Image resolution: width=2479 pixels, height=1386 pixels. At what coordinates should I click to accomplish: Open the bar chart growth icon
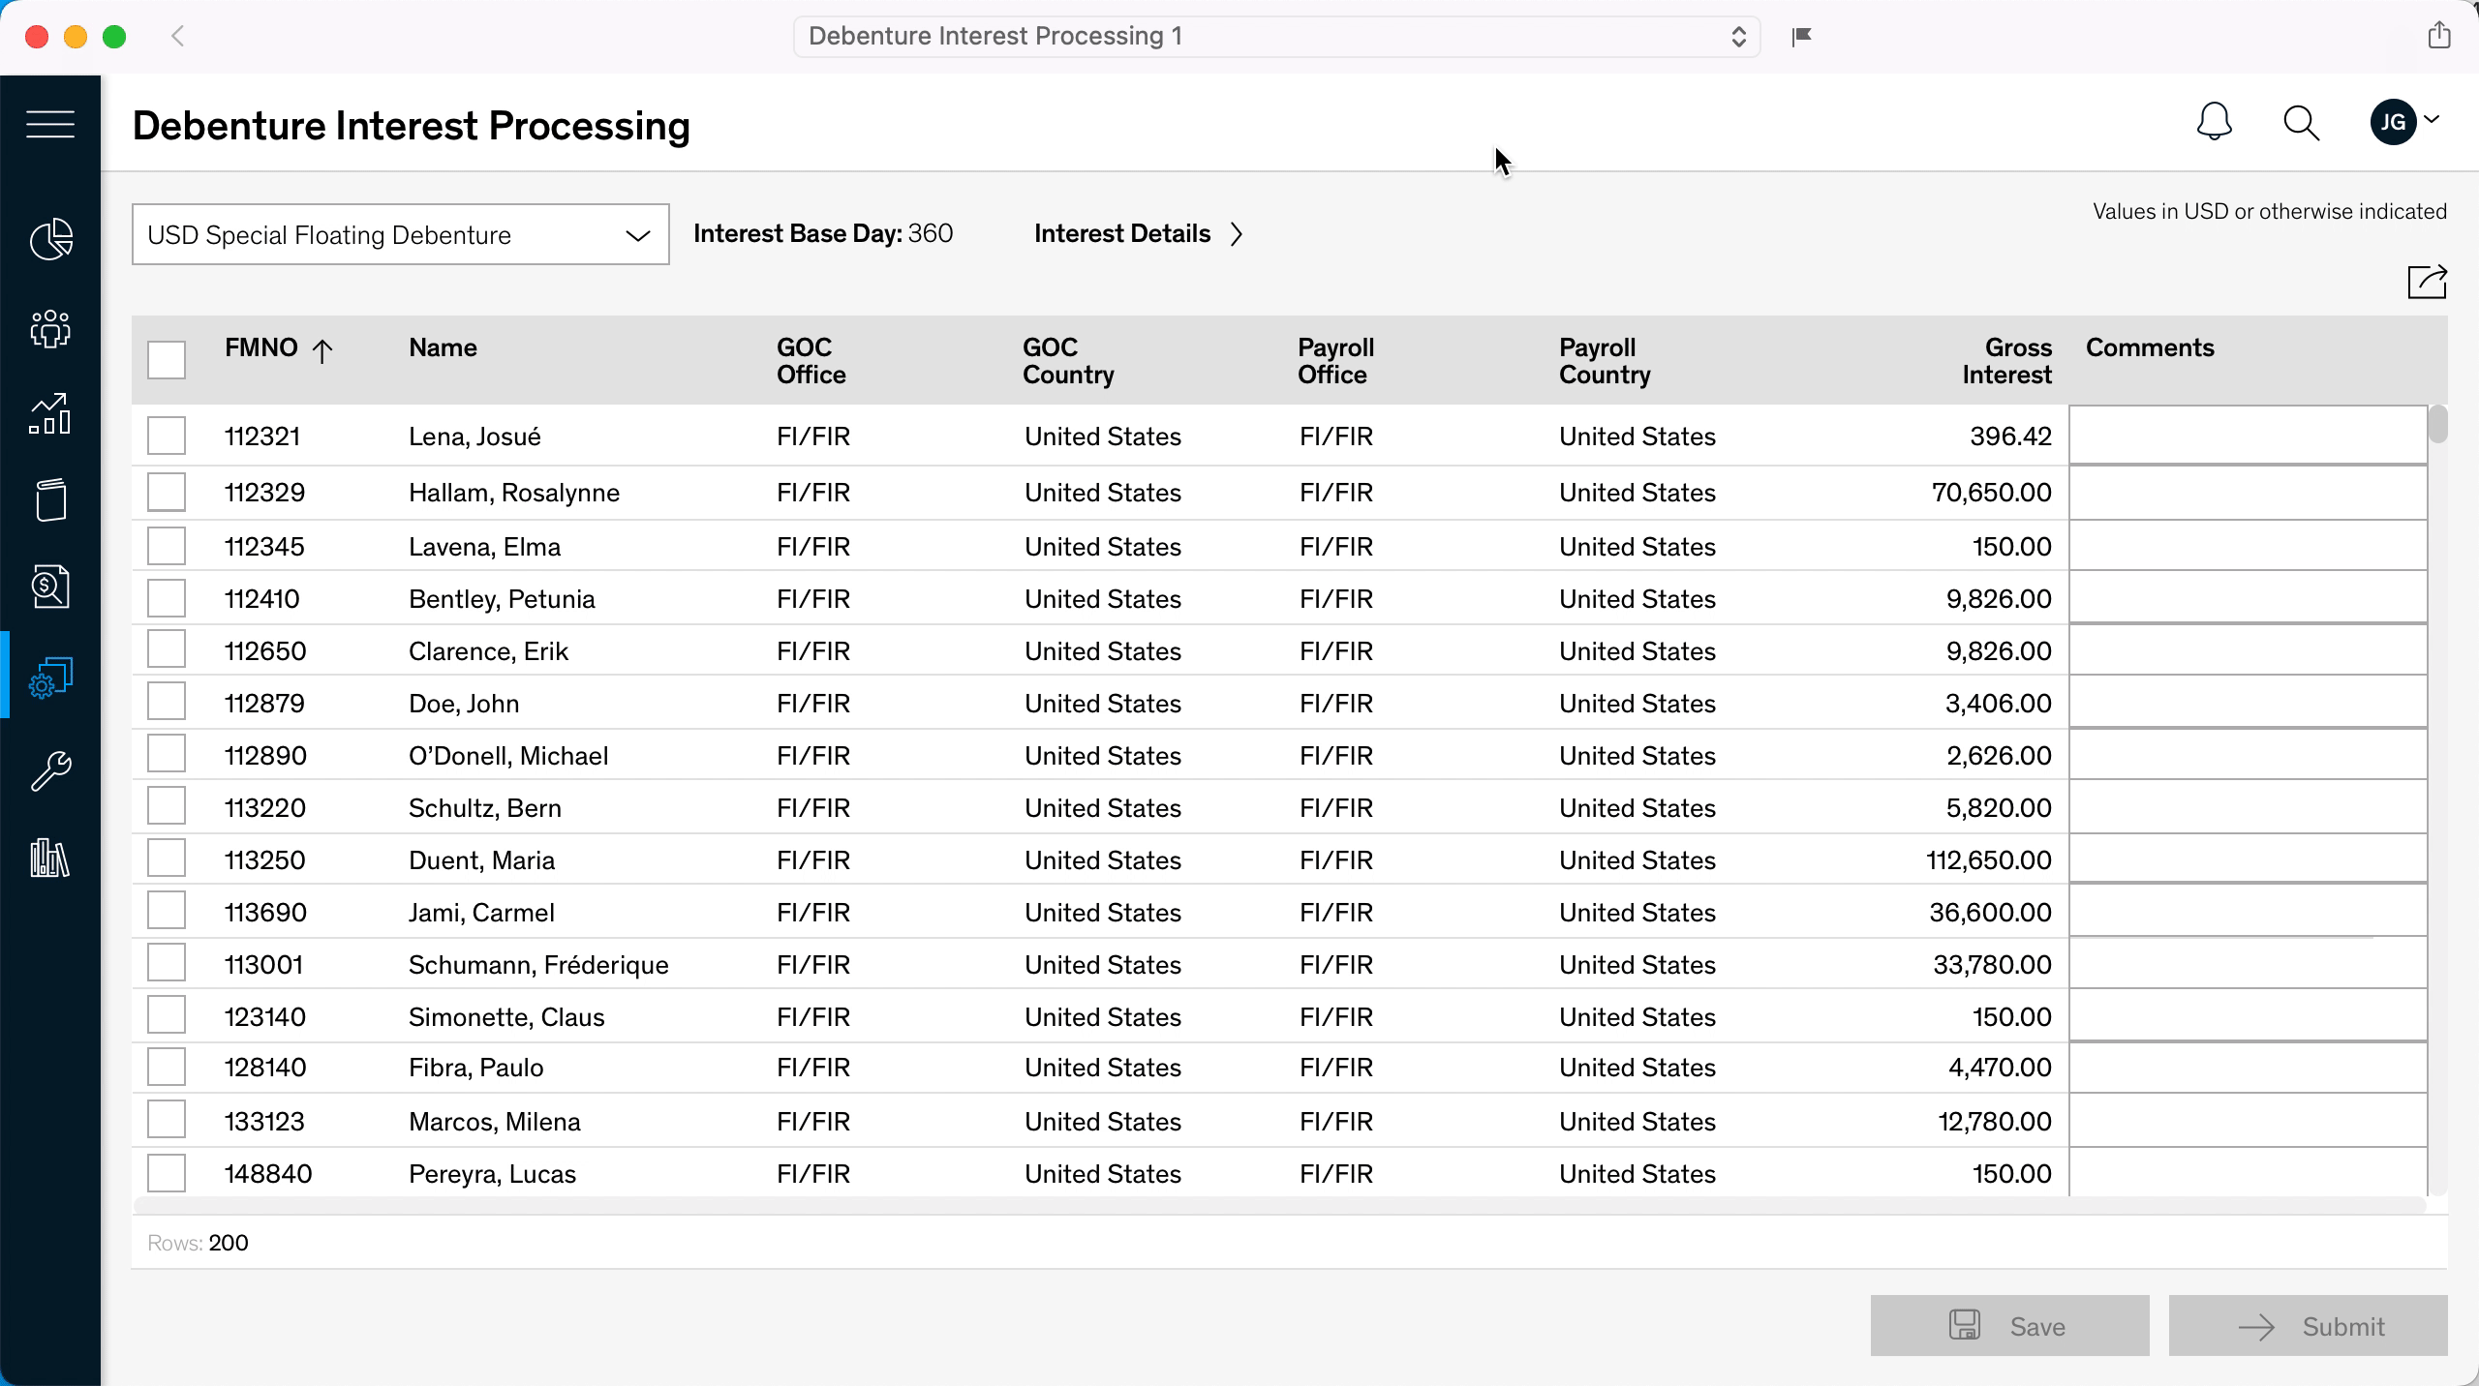point(50,414)
